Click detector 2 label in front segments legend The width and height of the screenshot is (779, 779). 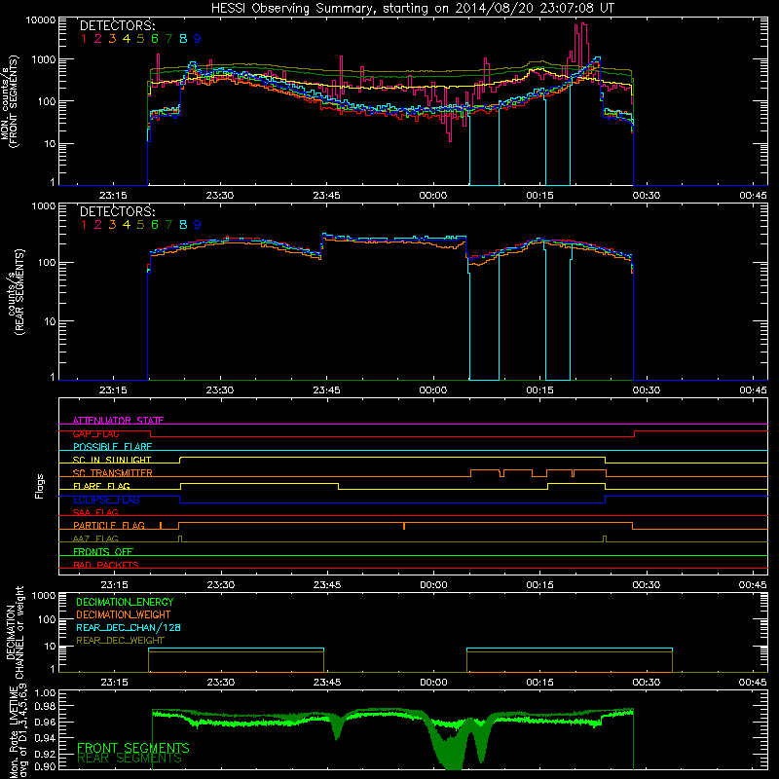[x=98, y=39]
